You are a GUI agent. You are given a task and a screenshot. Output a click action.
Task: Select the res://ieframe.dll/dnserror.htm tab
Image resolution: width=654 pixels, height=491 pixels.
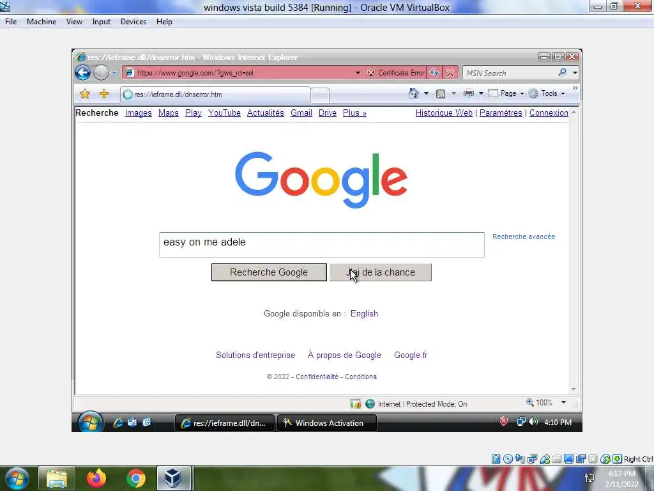click(x=216, y=95)
